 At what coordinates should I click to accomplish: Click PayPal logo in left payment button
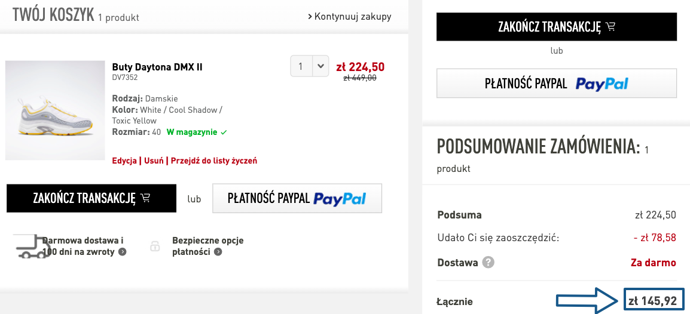(x=340, y=199)
